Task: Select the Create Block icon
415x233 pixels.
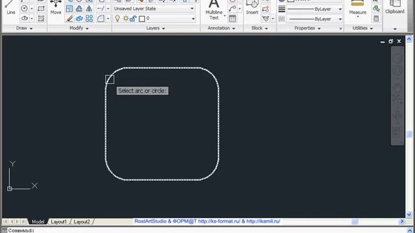Action: tap(265, 8)
